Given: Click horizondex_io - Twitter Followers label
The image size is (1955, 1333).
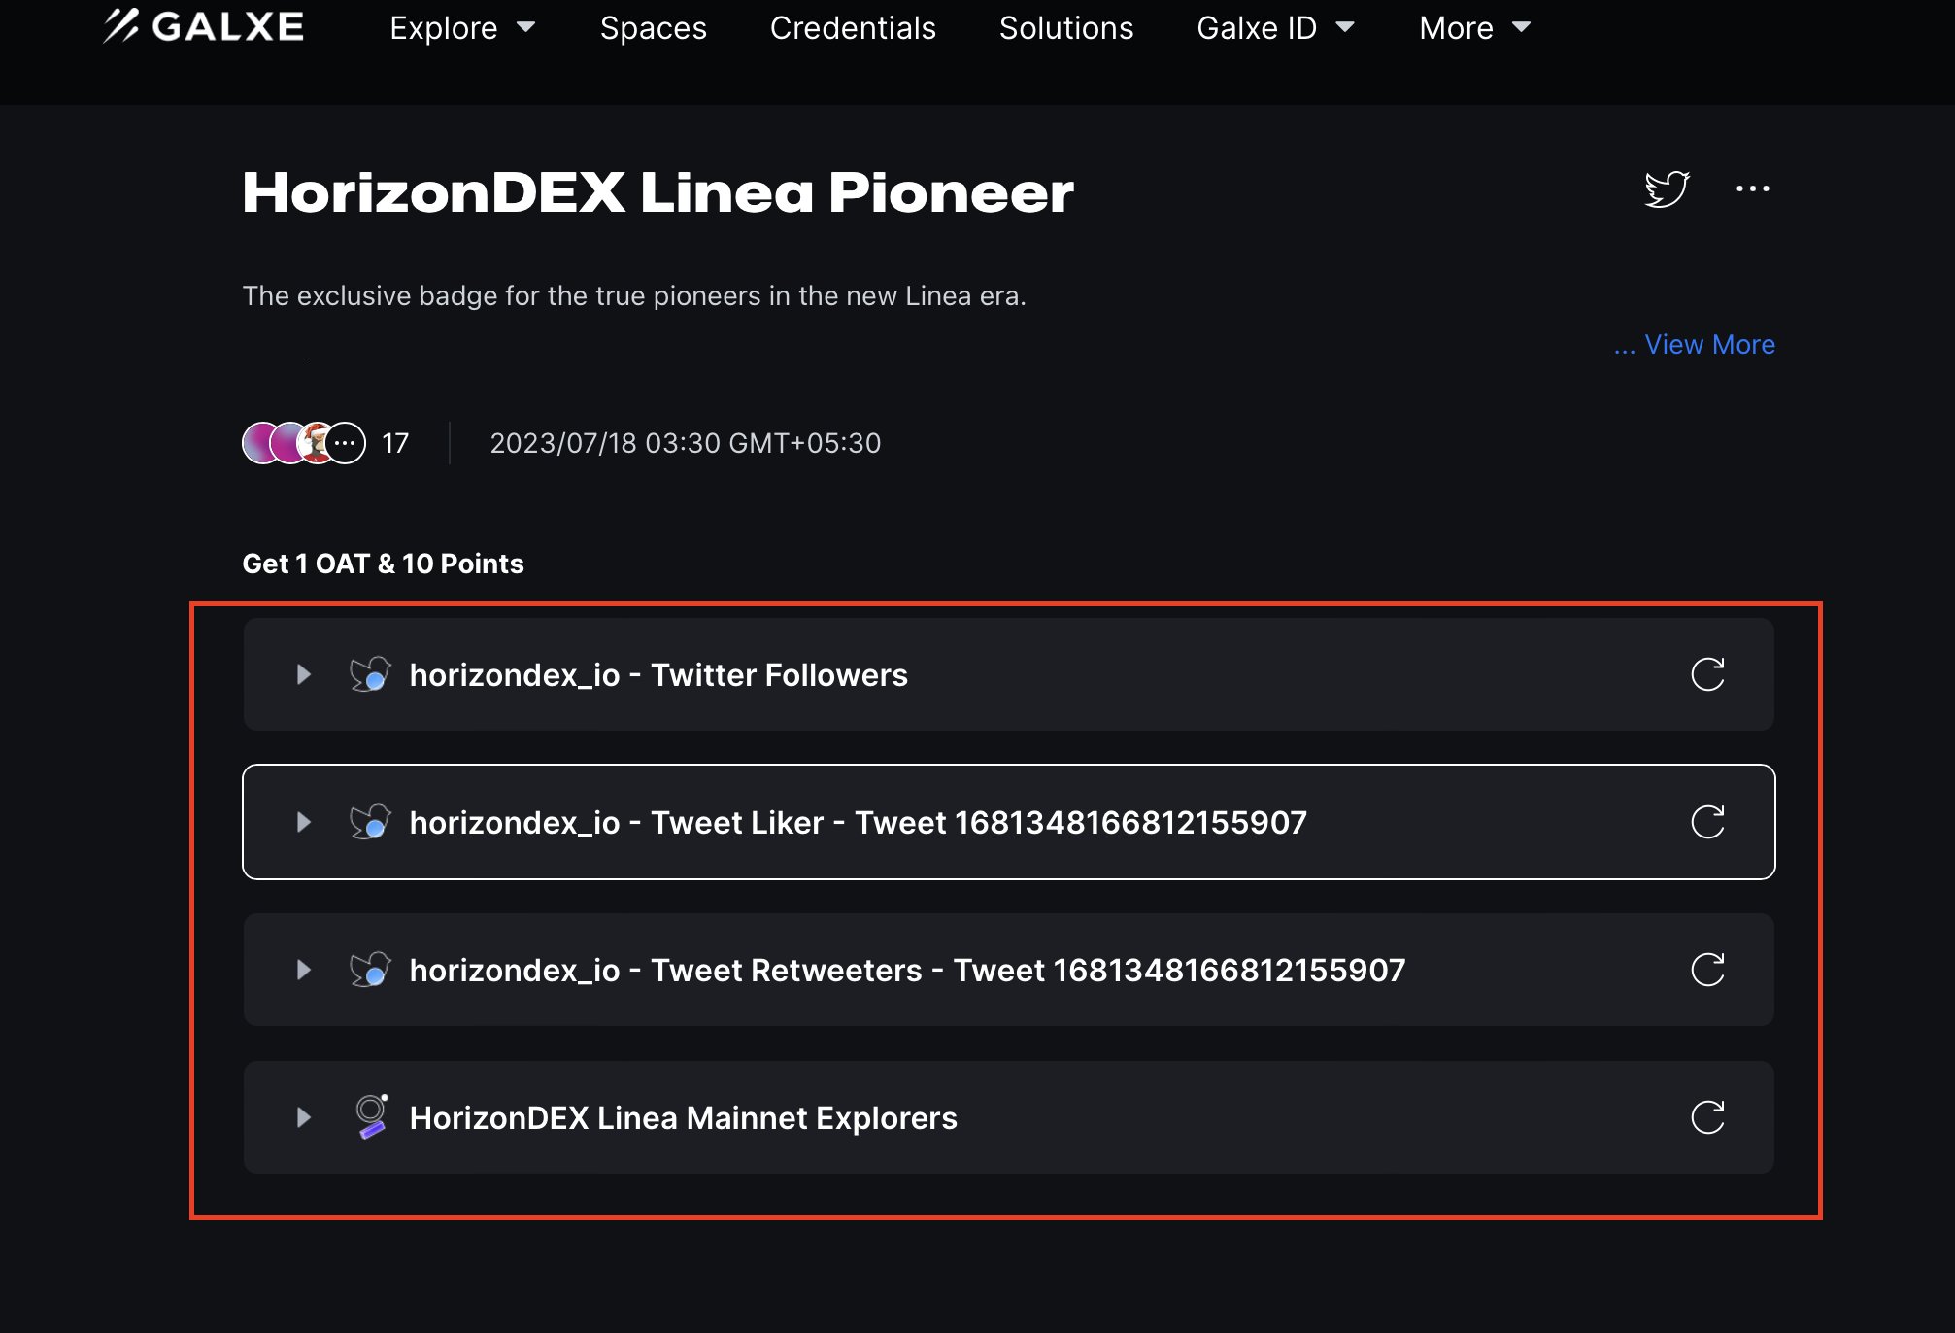Looking at the screenshot, I should pyautogui.click(x=658, y=674).
